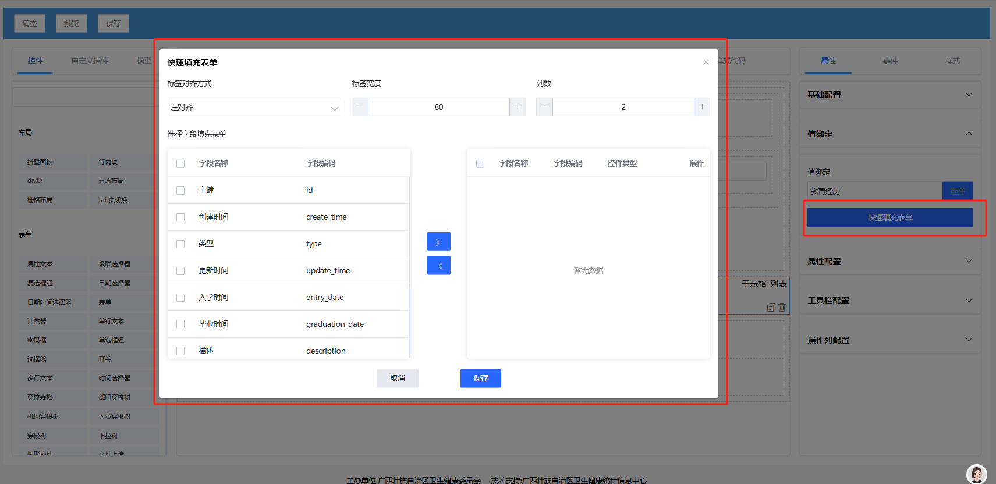Viewport: 996px width, 484px height.
Task: Increase the 标签宽度 value with plus
Action: (518, 107)
